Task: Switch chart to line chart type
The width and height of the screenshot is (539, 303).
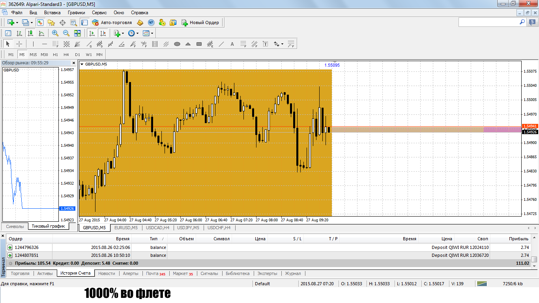Action: point(41,33)
